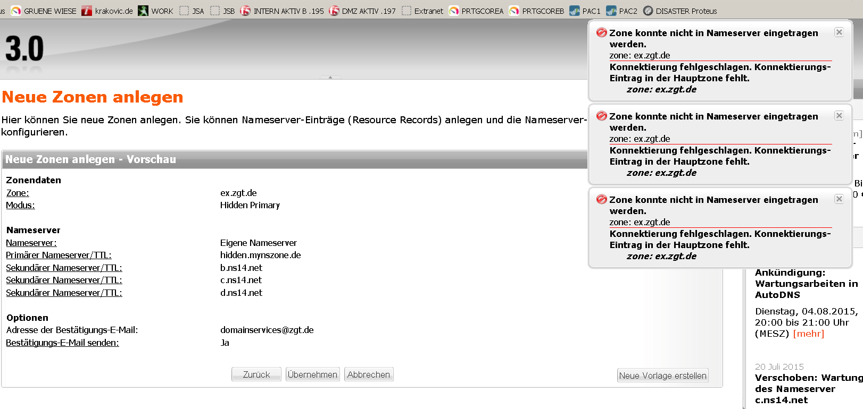This screenshot has height=409, width=863.
Task: Open the INTERN AKTIV B .195 bookmark
Action: pos(282,11)
